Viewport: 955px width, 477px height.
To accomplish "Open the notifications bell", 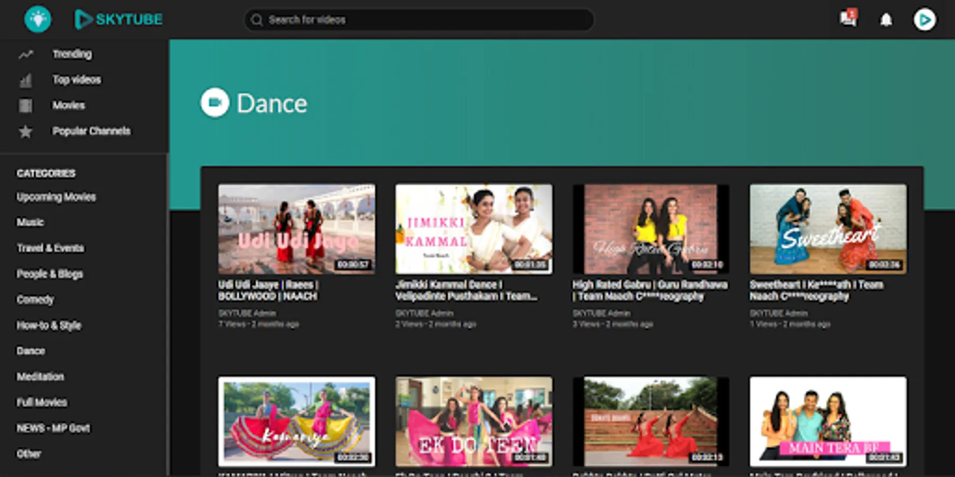I will point(886,20).
